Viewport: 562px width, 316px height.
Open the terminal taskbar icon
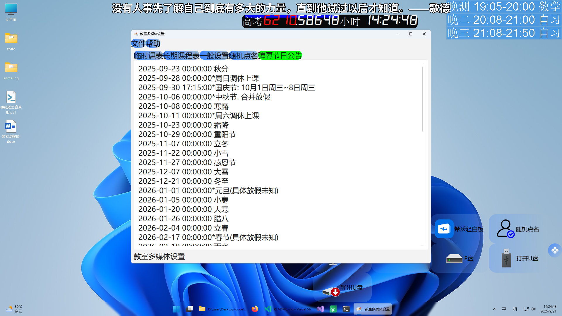346,309
